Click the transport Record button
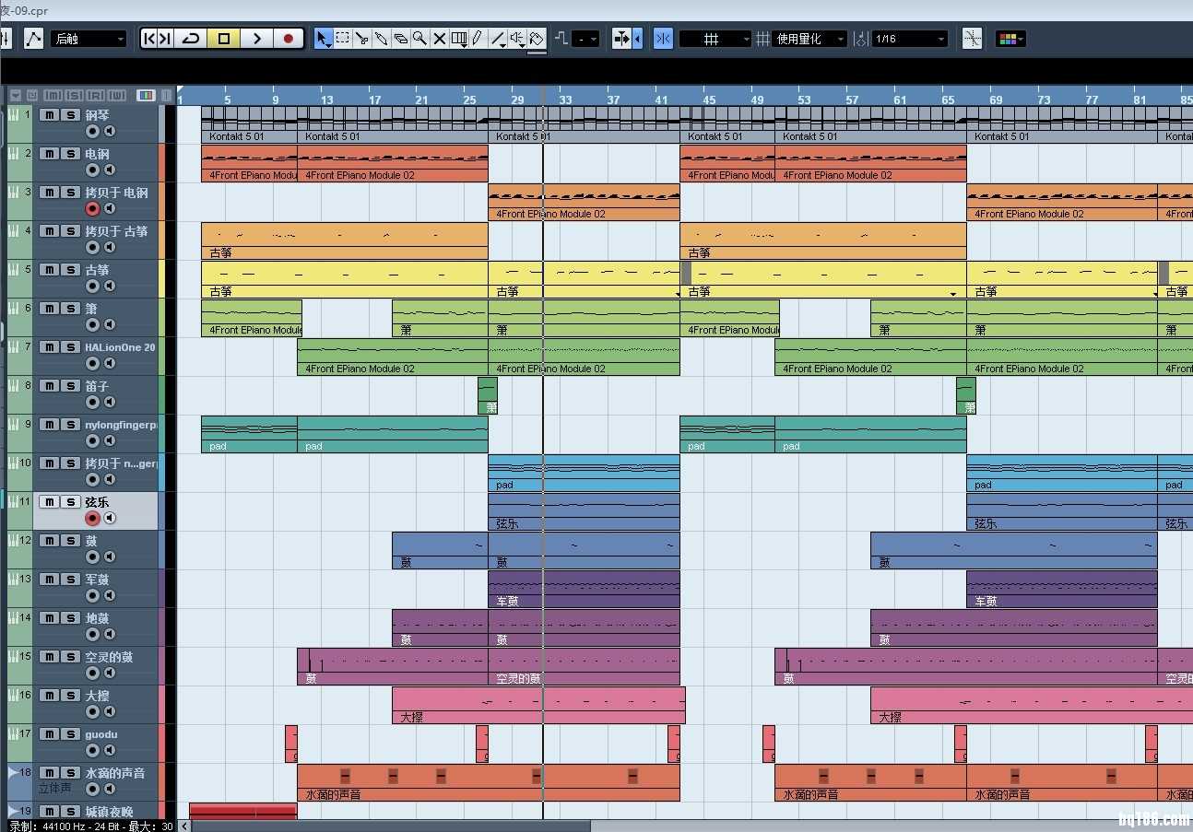 [x=289, y=39]
